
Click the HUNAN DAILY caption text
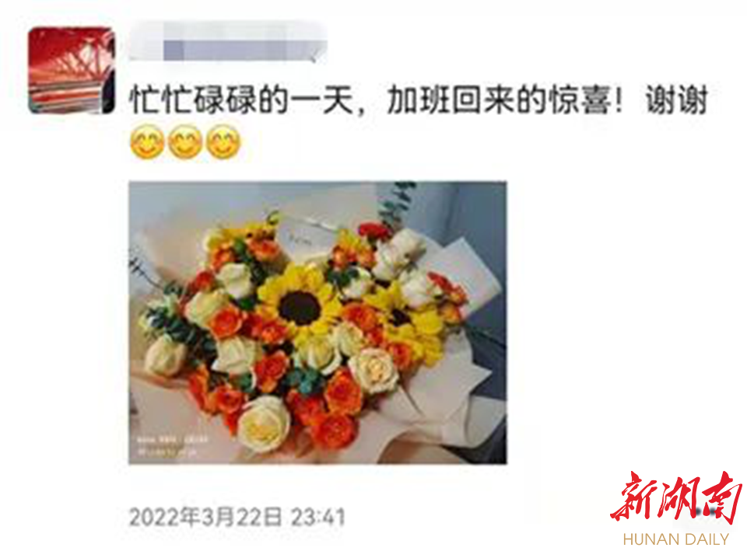[x=676, y=539]
